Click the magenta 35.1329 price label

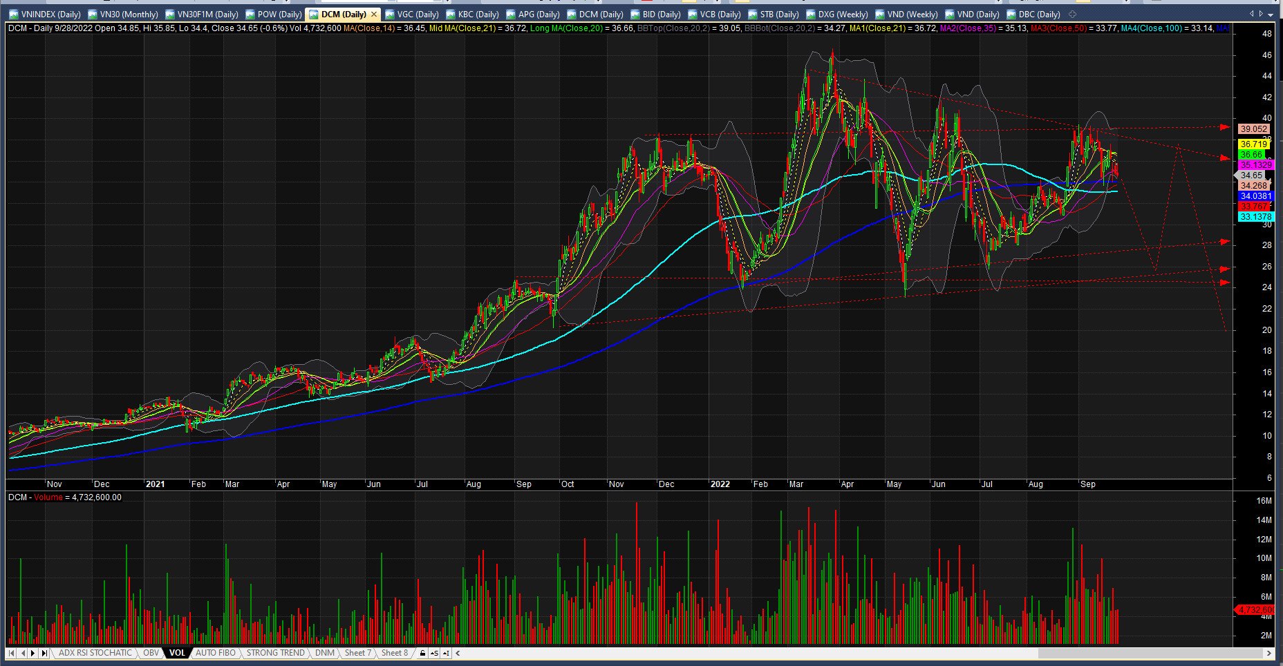point(1255,165)
